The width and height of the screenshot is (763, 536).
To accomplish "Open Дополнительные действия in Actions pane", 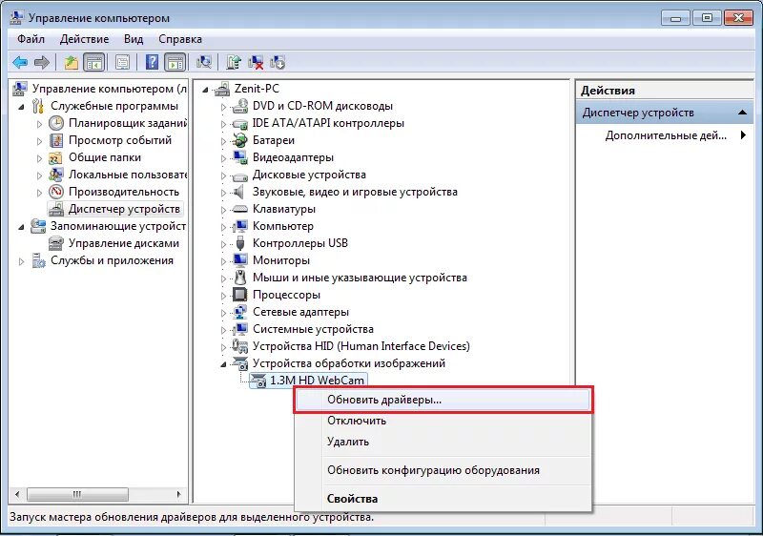I will click(x=665, y=135).
